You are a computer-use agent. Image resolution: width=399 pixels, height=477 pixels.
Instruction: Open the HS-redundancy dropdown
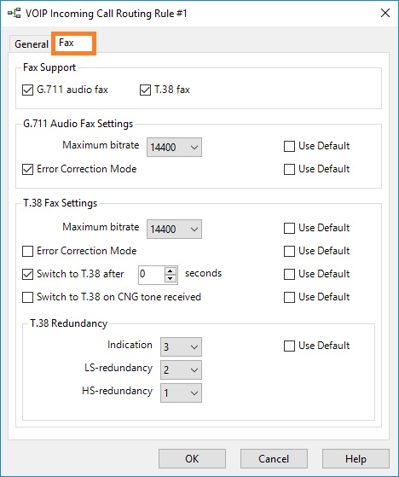coord(181,393)
